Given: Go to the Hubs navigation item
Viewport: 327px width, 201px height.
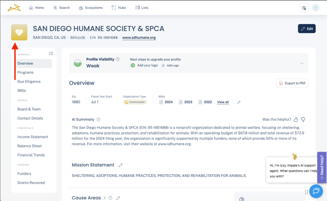Looking at the screenshot, I should point(119,8).
